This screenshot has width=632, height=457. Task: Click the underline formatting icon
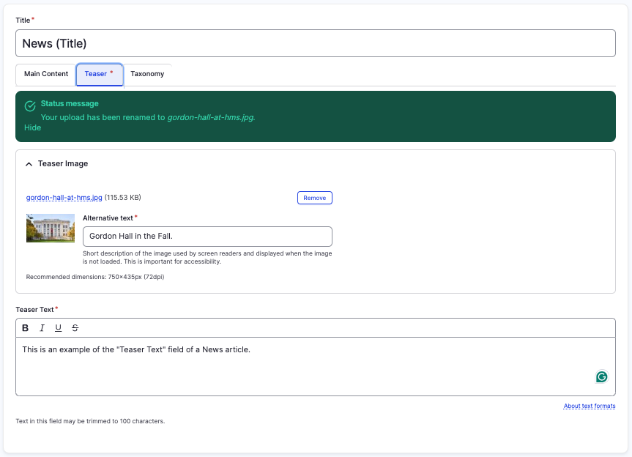tap(59, 328)
